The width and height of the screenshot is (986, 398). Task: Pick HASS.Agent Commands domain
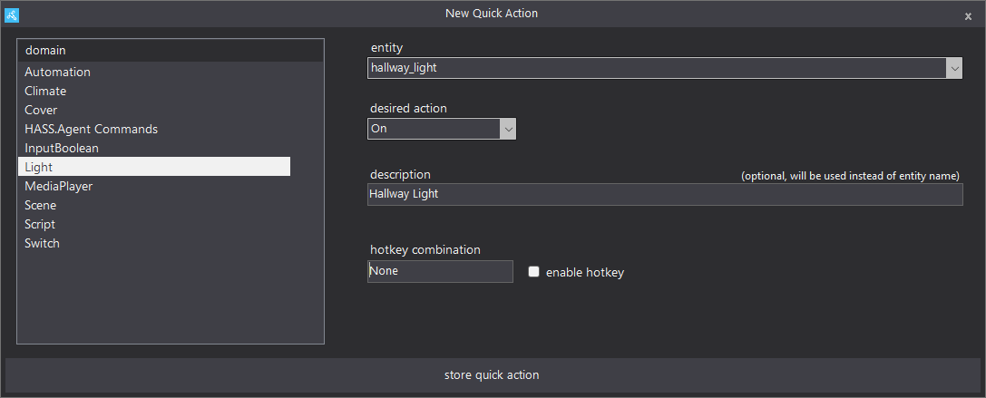click(x=91, y=129)
